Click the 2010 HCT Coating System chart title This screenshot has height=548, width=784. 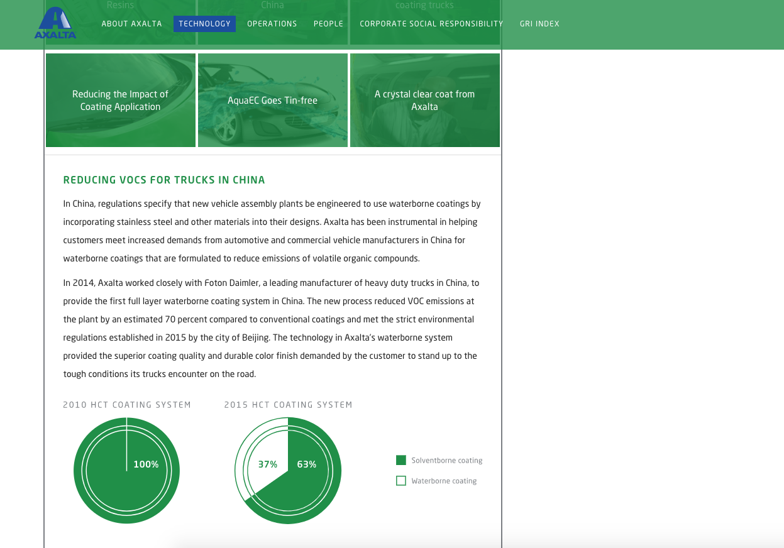click(x=127, y=405)
